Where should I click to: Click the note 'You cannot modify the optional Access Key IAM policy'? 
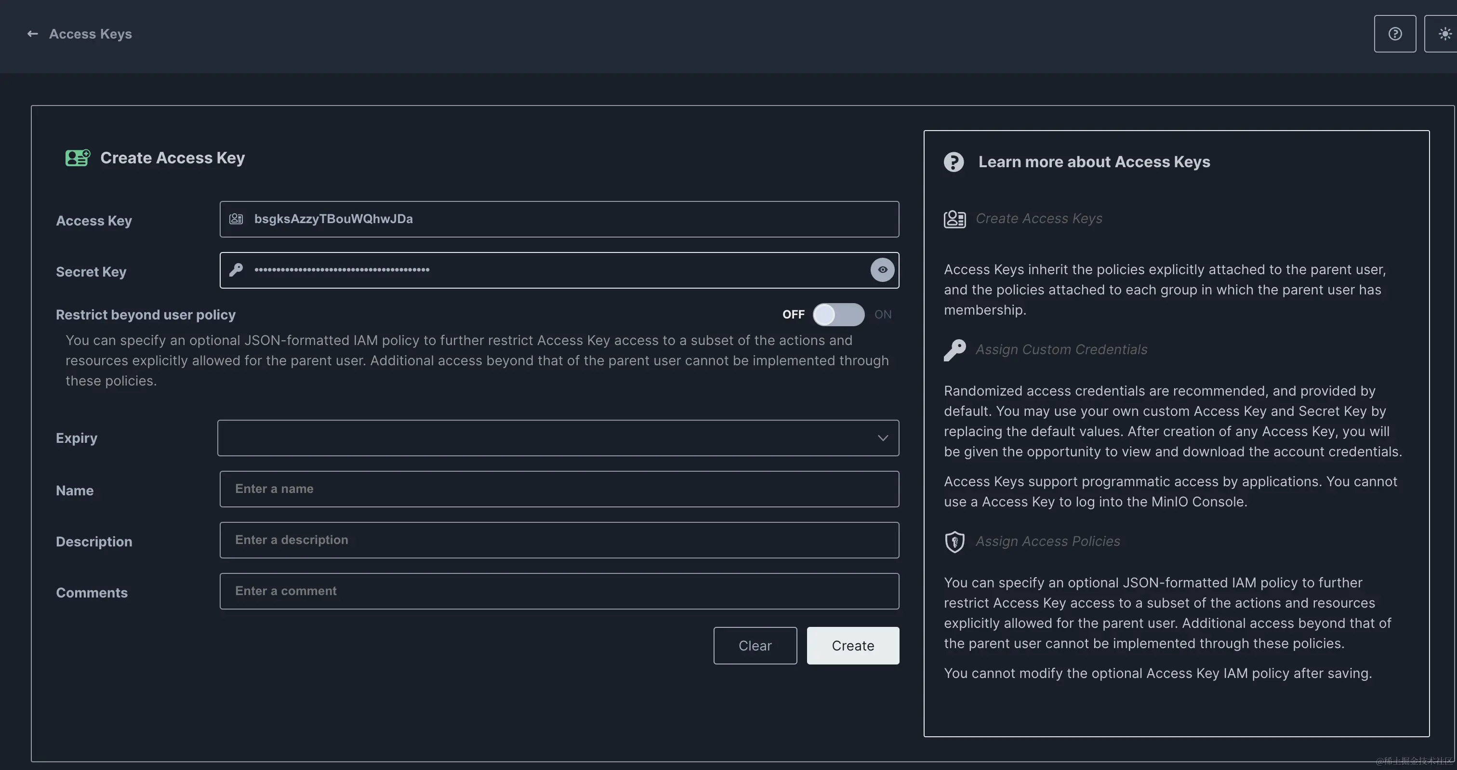coord(1158,673)
